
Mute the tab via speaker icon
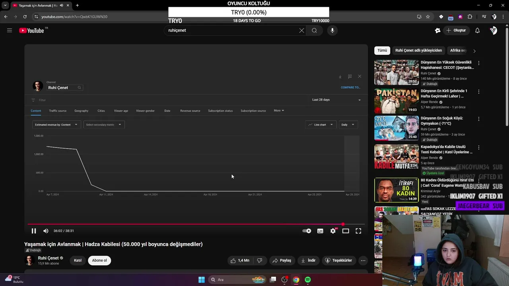61,6
